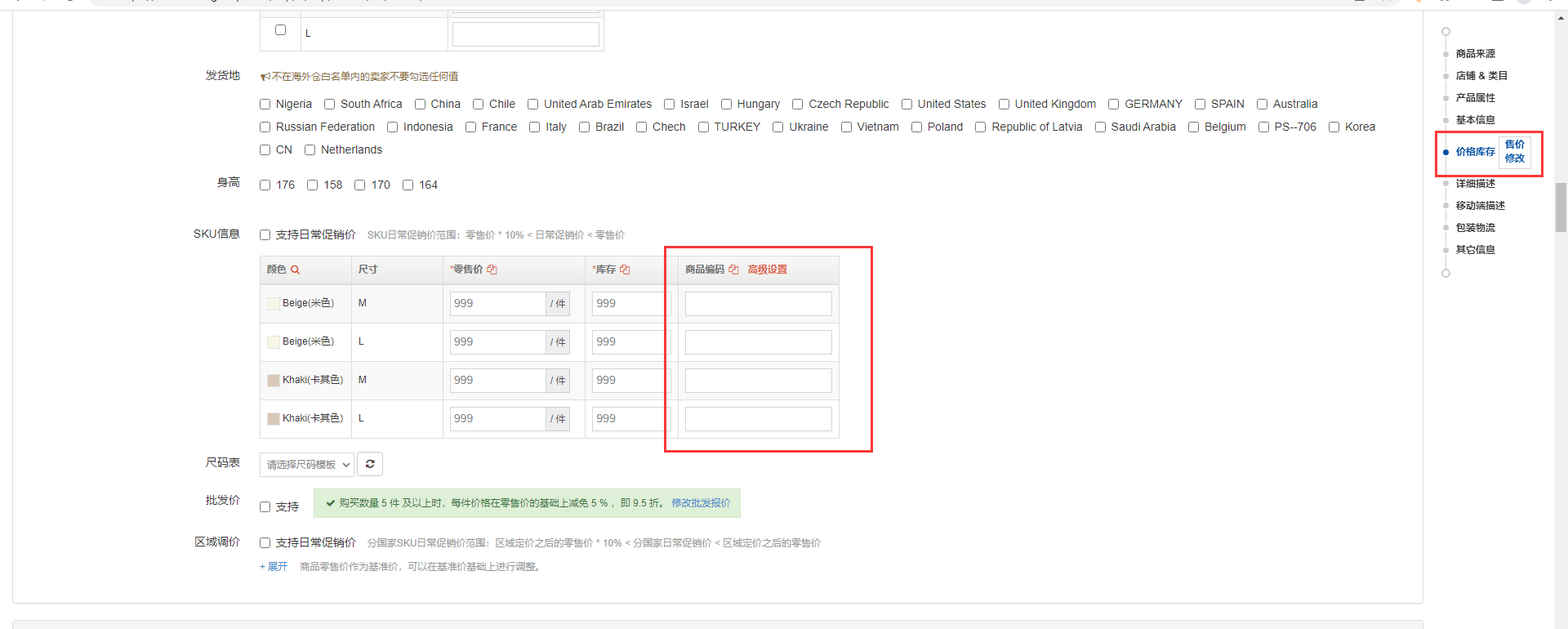The height and width of the screenshot is (629, 1568).
Task: Refresh the size chart template list
Action: pos(370,464)
